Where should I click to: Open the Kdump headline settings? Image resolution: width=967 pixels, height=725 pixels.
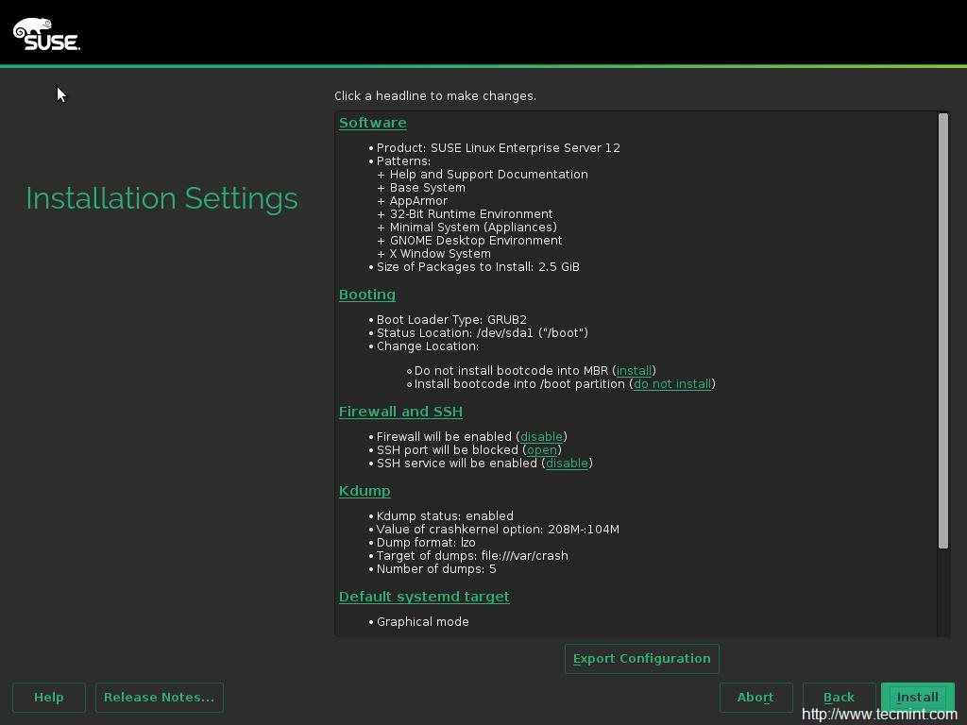[365, 491]
